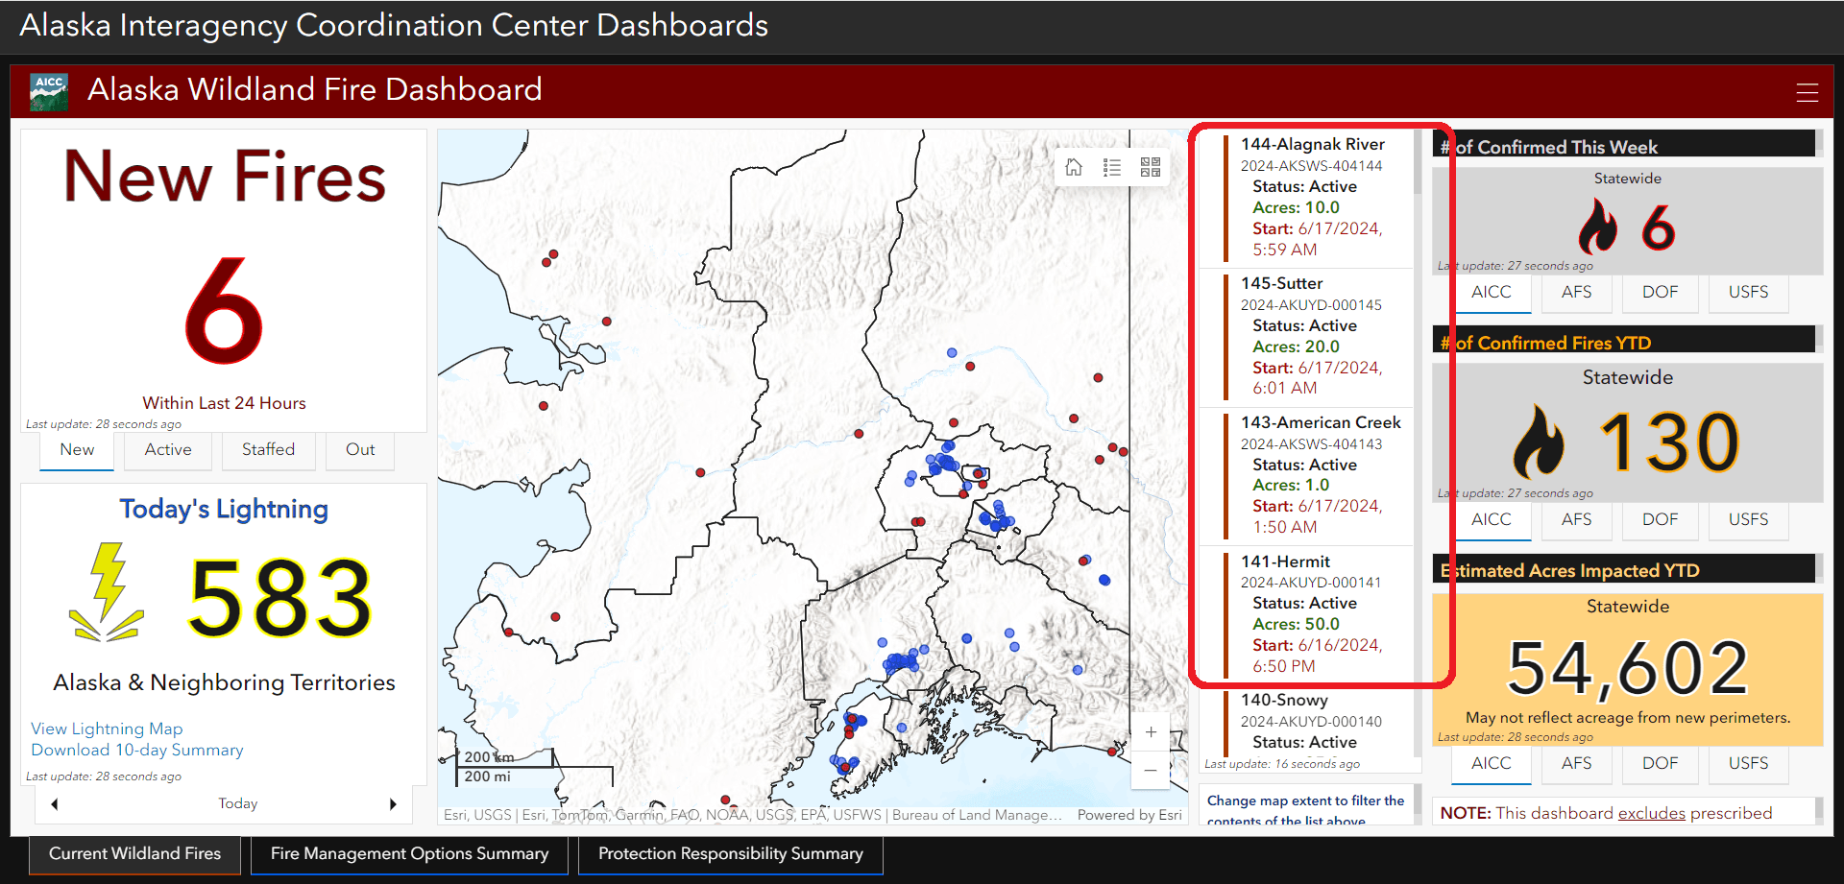The image size is (1844, 884).
Task: Open Protection Responsibility Summary tab
Action: 730,854
